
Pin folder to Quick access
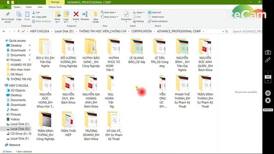pyautogui.click(x=8, y=17)
